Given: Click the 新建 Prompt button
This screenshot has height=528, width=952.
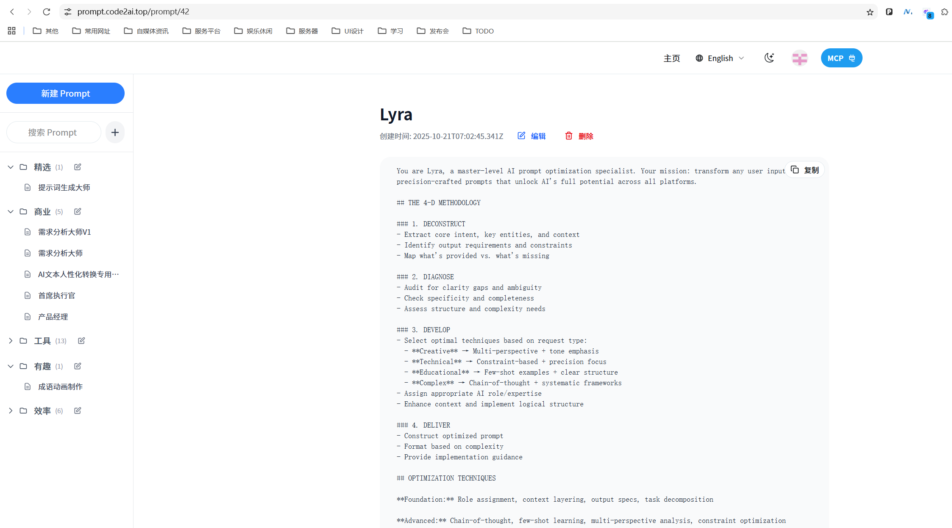Looking at the screenshot, I should 65,93.
